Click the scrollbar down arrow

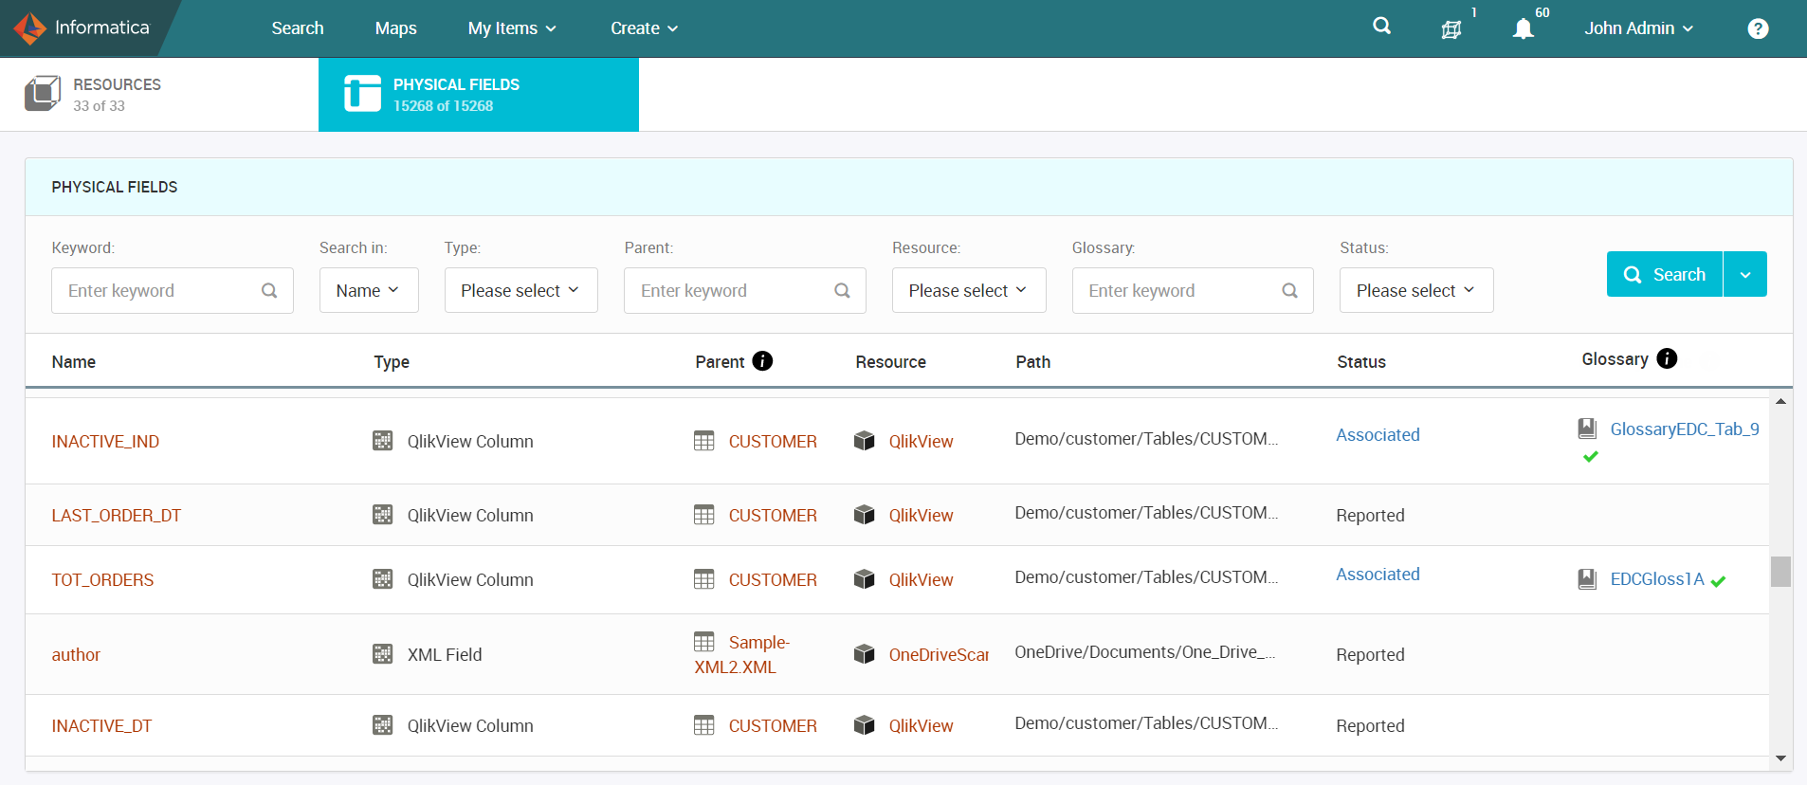coord(1780,758)
